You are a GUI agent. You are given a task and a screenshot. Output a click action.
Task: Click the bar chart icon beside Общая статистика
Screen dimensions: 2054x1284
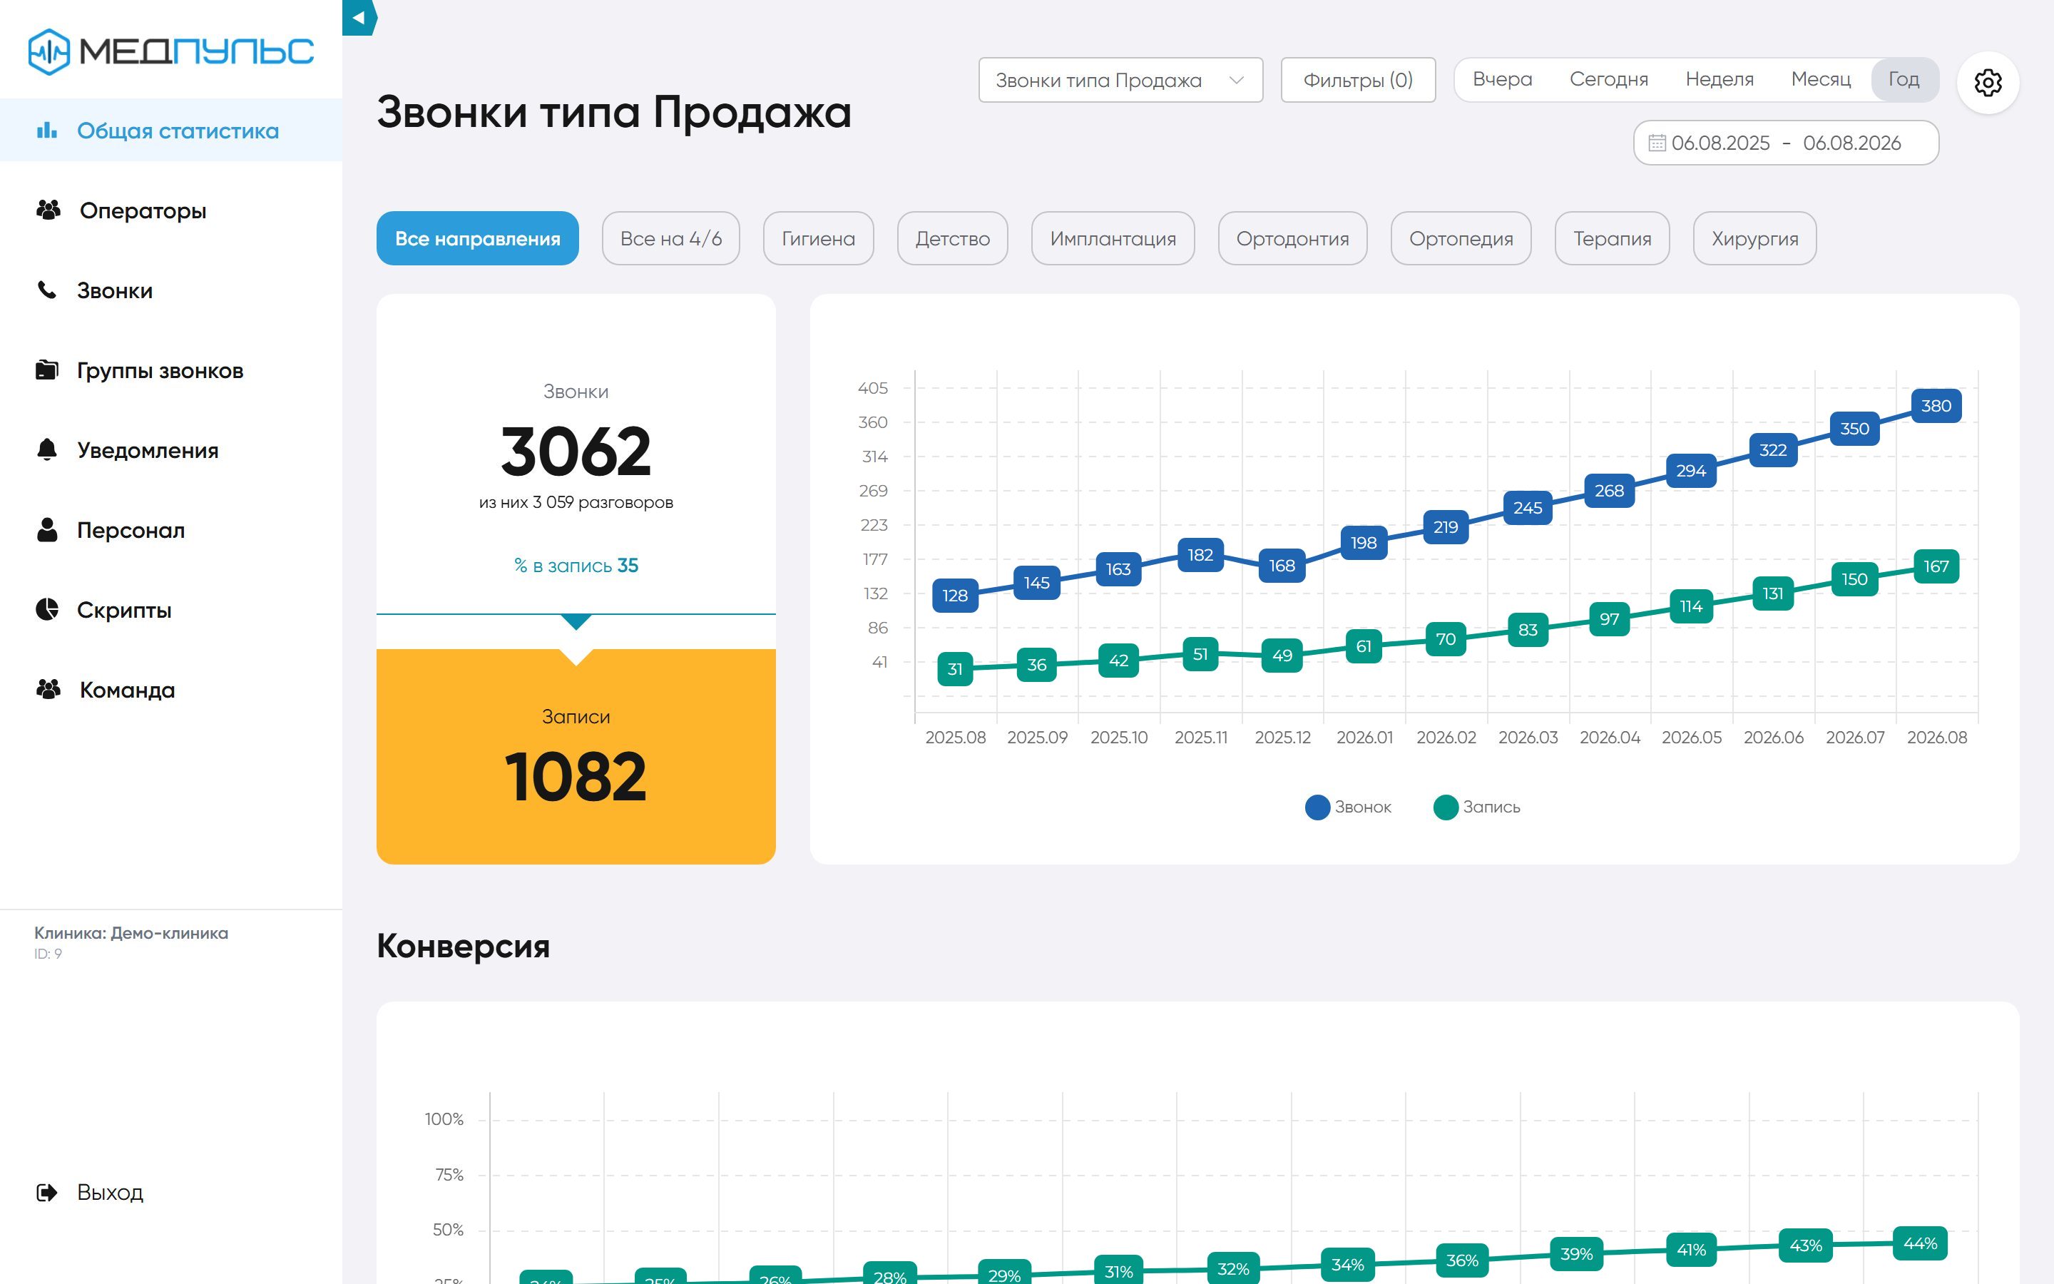tap(46, 130)
